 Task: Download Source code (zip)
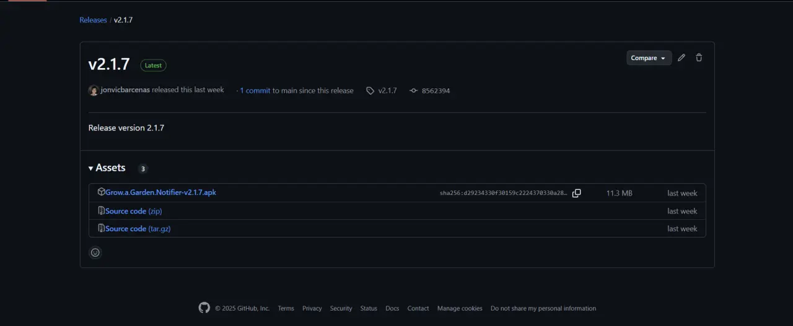pos(134,211)
